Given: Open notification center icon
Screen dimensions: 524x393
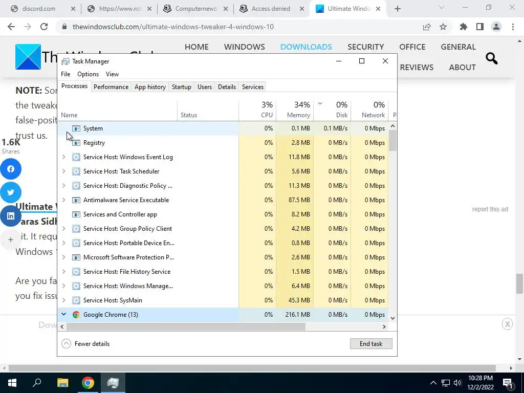Looking at the screenshot, I should 508,383.
